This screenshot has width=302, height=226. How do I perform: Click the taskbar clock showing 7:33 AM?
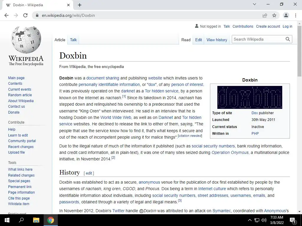pos(277,220)
